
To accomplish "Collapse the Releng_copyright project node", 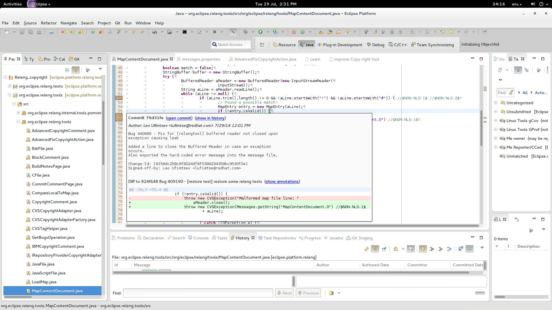I will (5, 77).
